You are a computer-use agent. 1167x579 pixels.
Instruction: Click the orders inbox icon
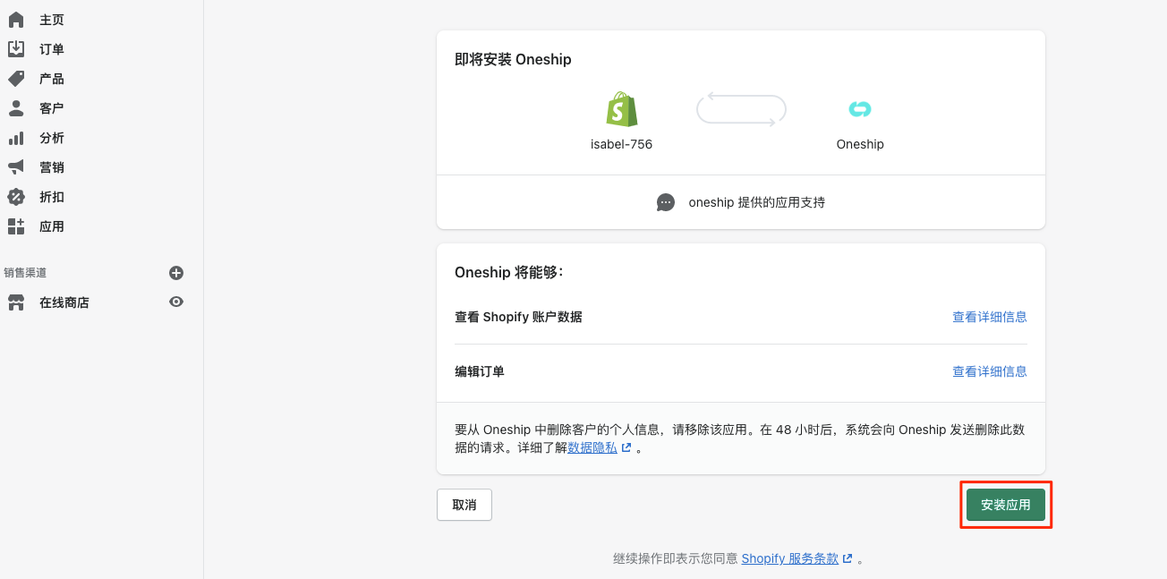[16, 49]
